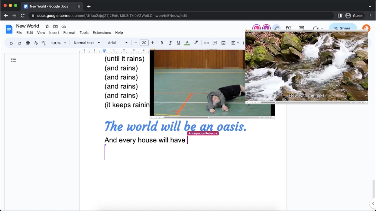Expand the tab search chevron
Image resolution: width=376 pixels, height=211 pixels.
(370, 6)
